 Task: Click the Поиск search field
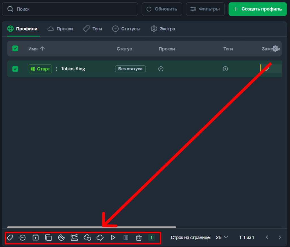[70, 9]
